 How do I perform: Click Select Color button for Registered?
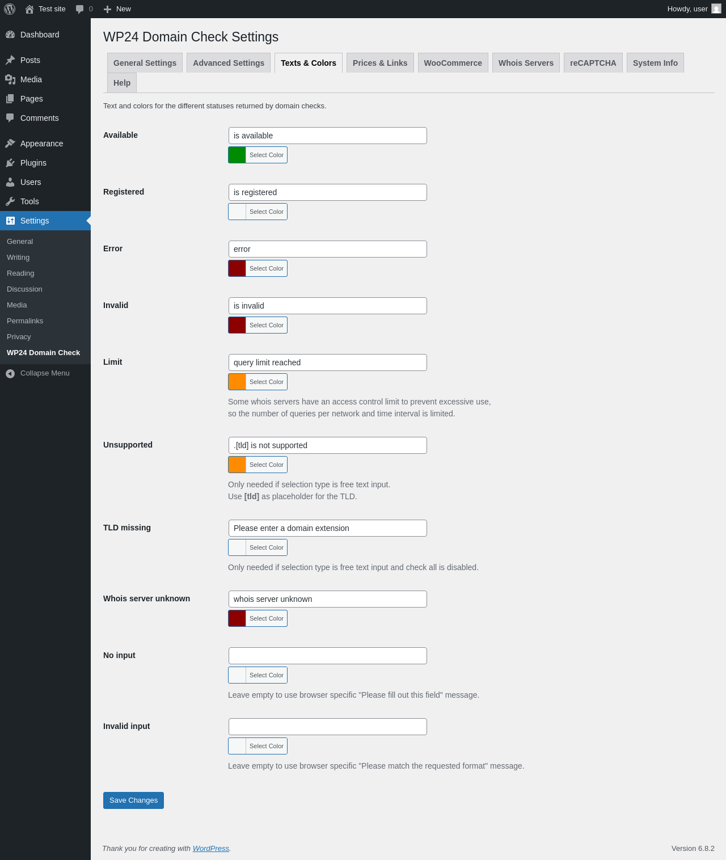258,212
